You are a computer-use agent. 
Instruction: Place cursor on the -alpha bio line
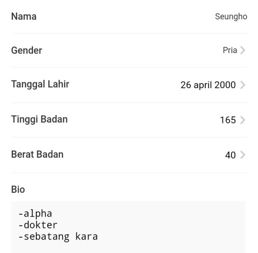pyautogui.click(x=35, y=214)
